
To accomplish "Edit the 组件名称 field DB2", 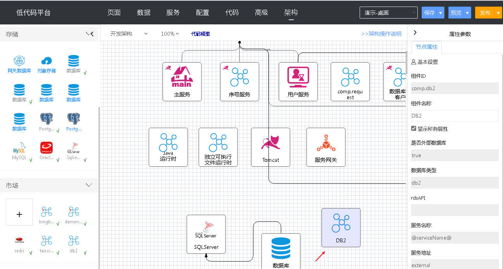I will [x=455, y=116].
